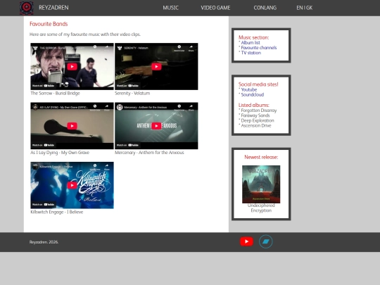This screenshot has height=285, width=380.
Task: Click As I Lay Dying - My Own Grave caption
Action: point(60,153)
